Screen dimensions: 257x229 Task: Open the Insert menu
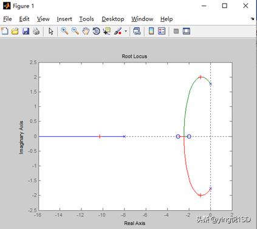tap(64, 19)
